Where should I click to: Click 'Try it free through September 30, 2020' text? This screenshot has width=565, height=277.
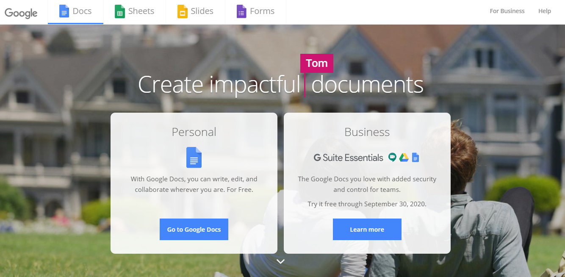coord(367,204)
